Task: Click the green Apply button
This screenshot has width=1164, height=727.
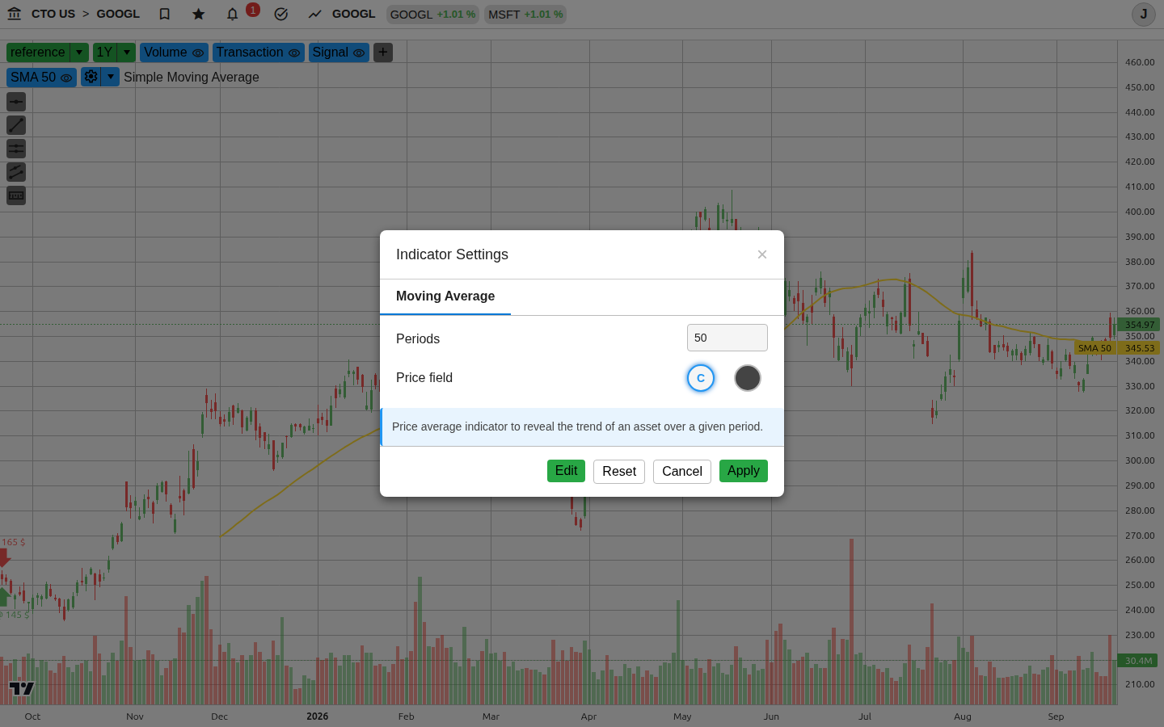Action: [x=744, y=471]
